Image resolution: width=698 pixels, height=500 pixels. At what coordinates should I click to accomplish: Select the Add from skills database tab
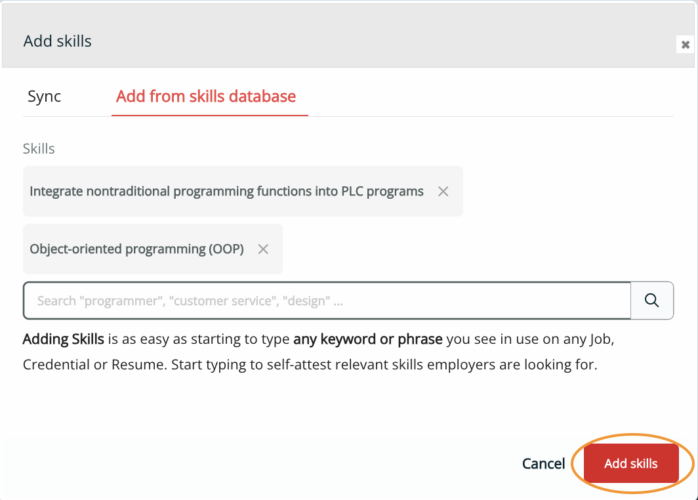pos(206,96)
